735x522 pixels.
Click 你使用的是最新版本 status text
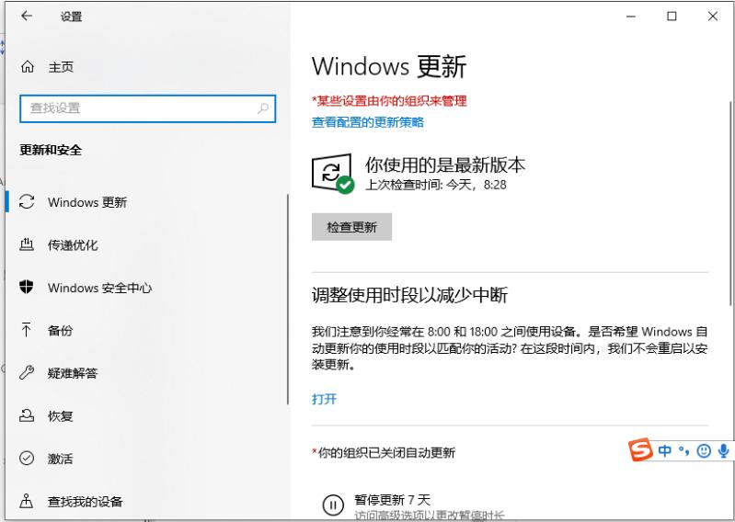[x=445, y=165]
